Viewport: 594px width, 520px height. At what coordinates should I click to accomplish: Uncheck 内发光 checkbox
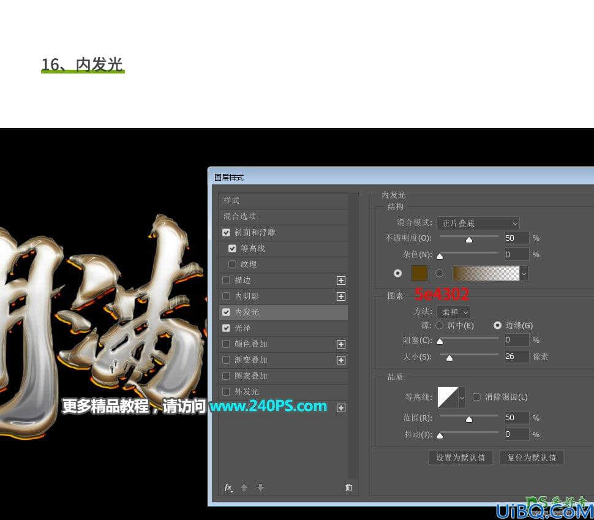[226, 312]
